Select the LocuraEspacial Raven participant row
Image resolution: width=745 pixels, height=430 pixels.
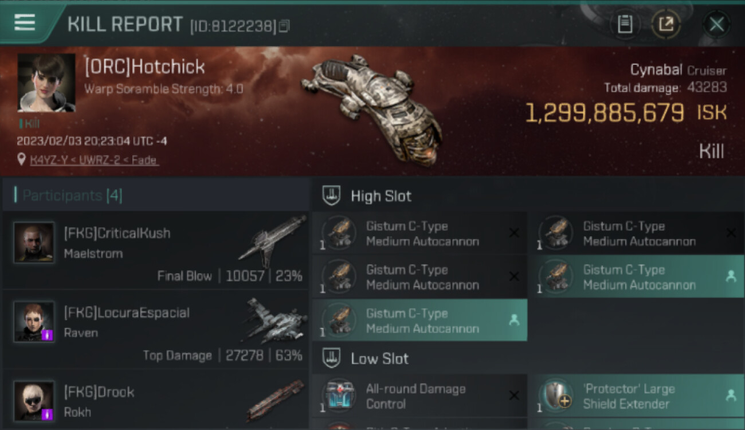tap(155, 329)
